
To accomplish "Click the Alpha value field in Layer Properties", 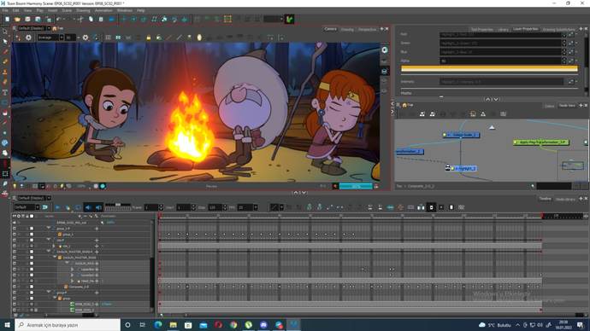I will (x=500, y=61).
